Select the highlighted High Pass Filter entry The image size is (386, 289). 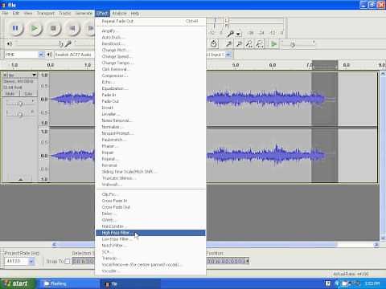coord(150,233)
